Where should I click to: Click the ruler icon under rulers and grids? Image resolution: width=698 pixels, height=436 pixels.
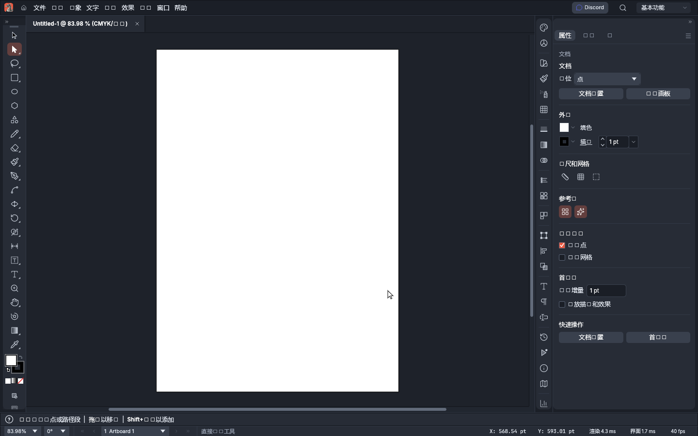(565, 177)
